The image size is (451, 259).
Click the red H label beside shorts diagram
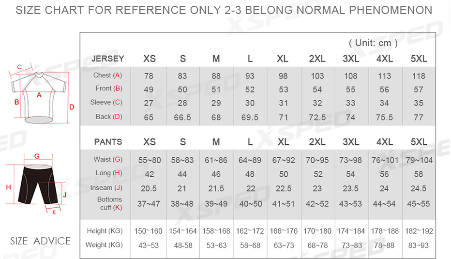click(8, 187)
